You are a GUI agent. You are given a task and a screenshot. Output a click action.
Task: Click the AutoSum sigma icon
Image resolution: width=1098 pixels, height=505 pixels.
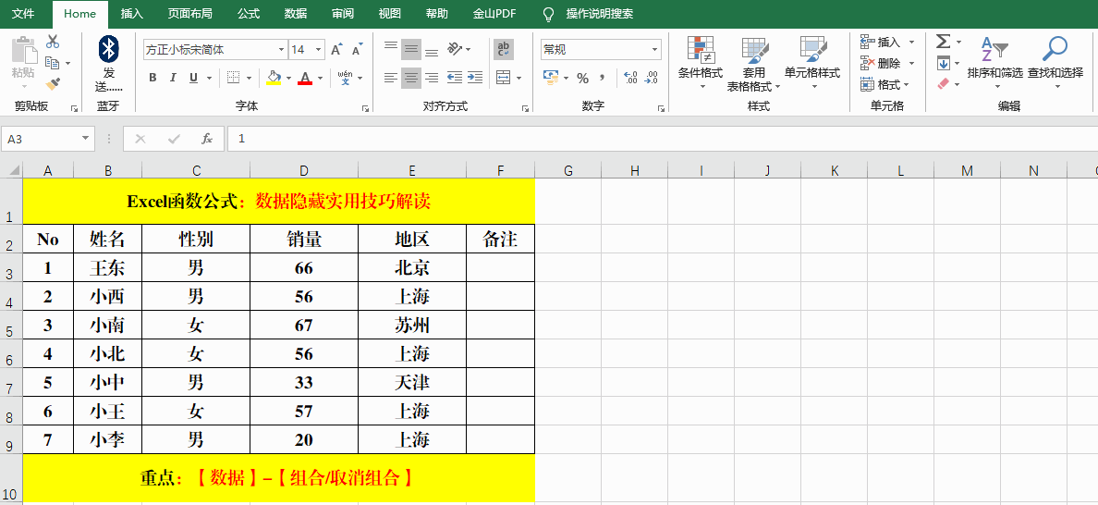[x=944, y=42]
